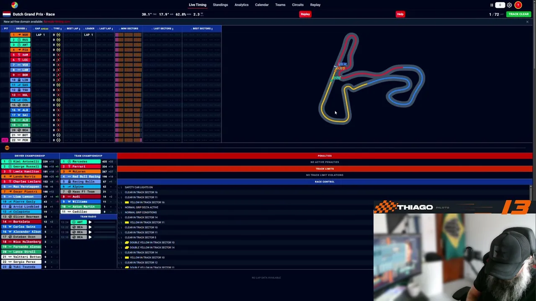Screen dimensions: 536x301
Task: Click the red Replay button
Action: [305, 14]
